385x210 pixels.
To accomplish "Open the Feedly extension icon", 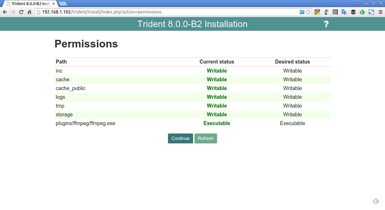I will pyautogui.click(x=362, y=12).
